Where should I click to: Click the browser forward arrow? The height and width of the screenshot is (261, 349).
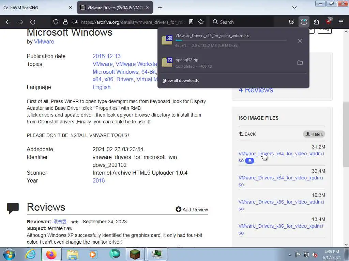(x=20, y=22)
